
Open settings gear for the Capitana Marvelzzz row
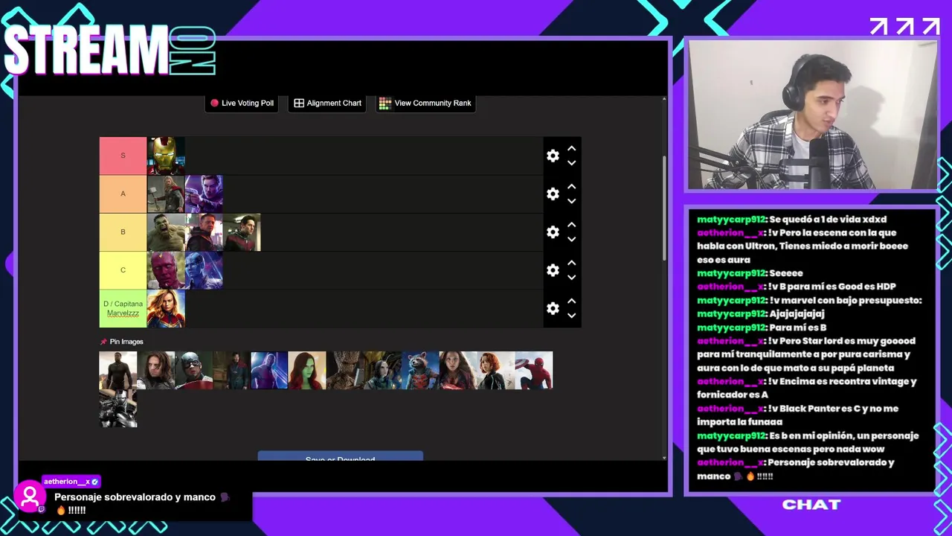tap(553, 307)
